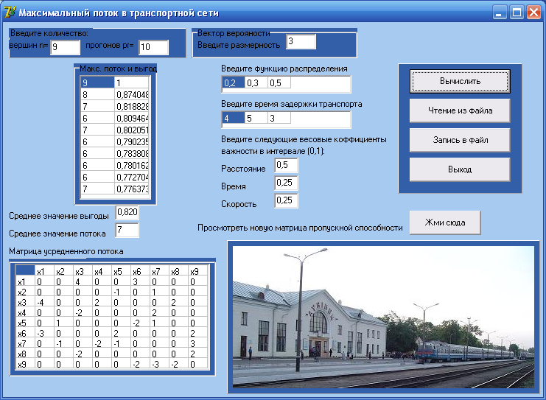Click the Скорость weight input field
The image size is (546, 400).
[286, 200]
